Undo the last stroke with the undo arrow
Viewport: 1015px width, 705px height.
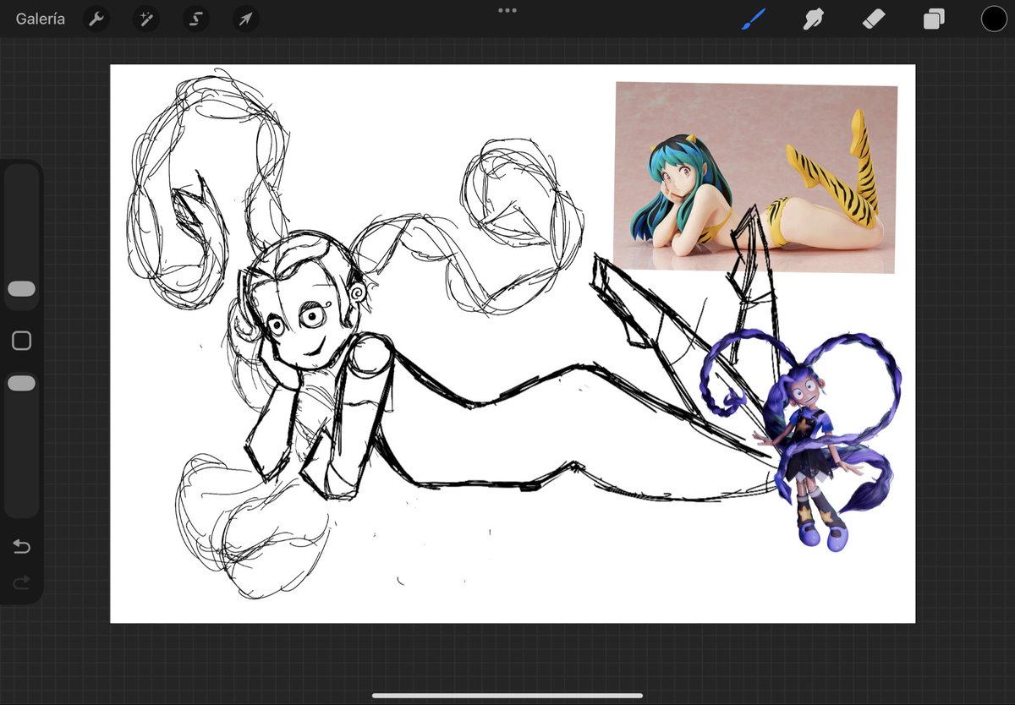pos(21,547)
